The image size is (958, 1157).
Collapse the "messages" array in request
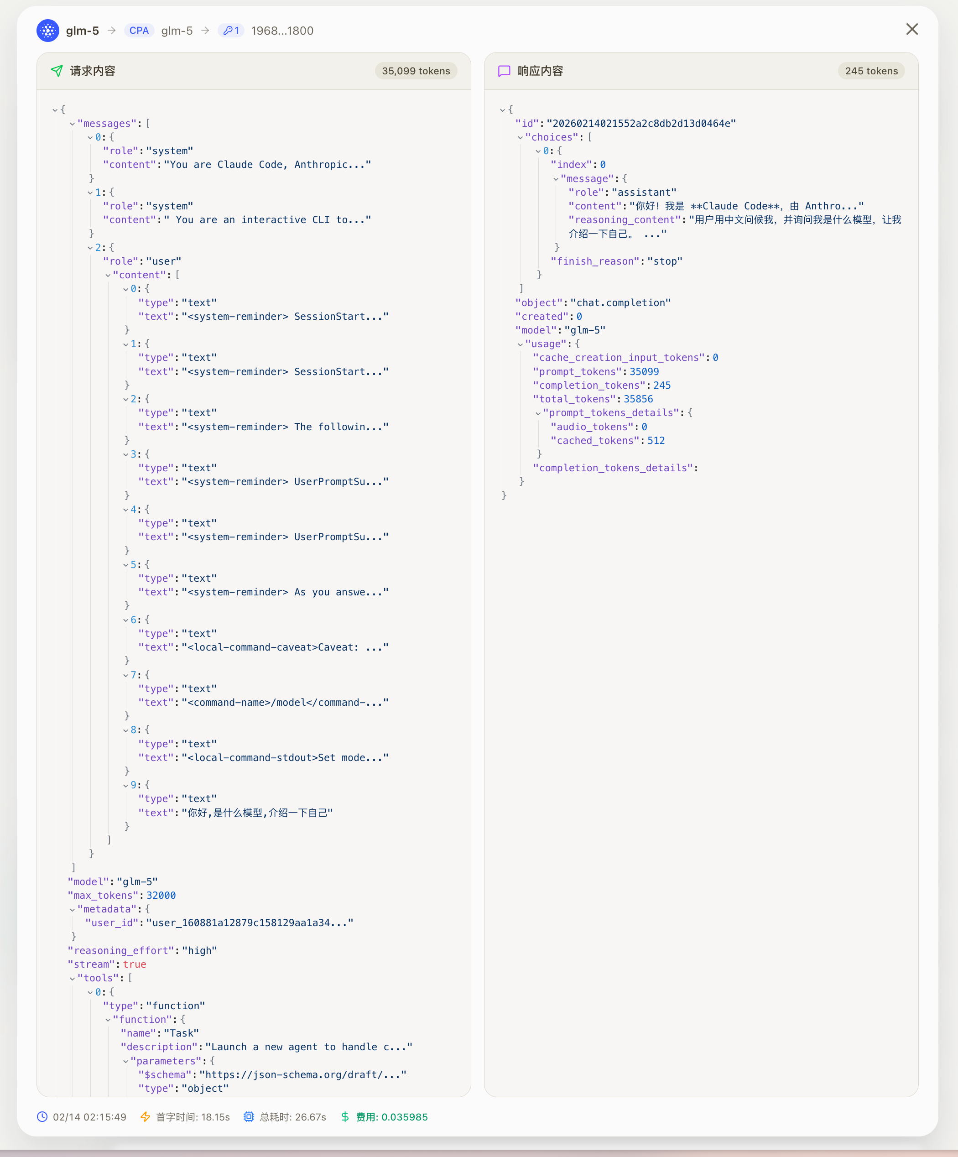(72, 124)
